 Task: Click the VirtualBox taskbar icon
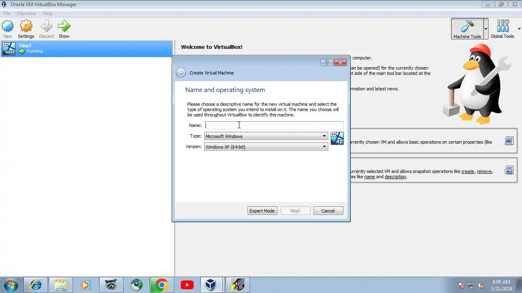tap(210, 285)
